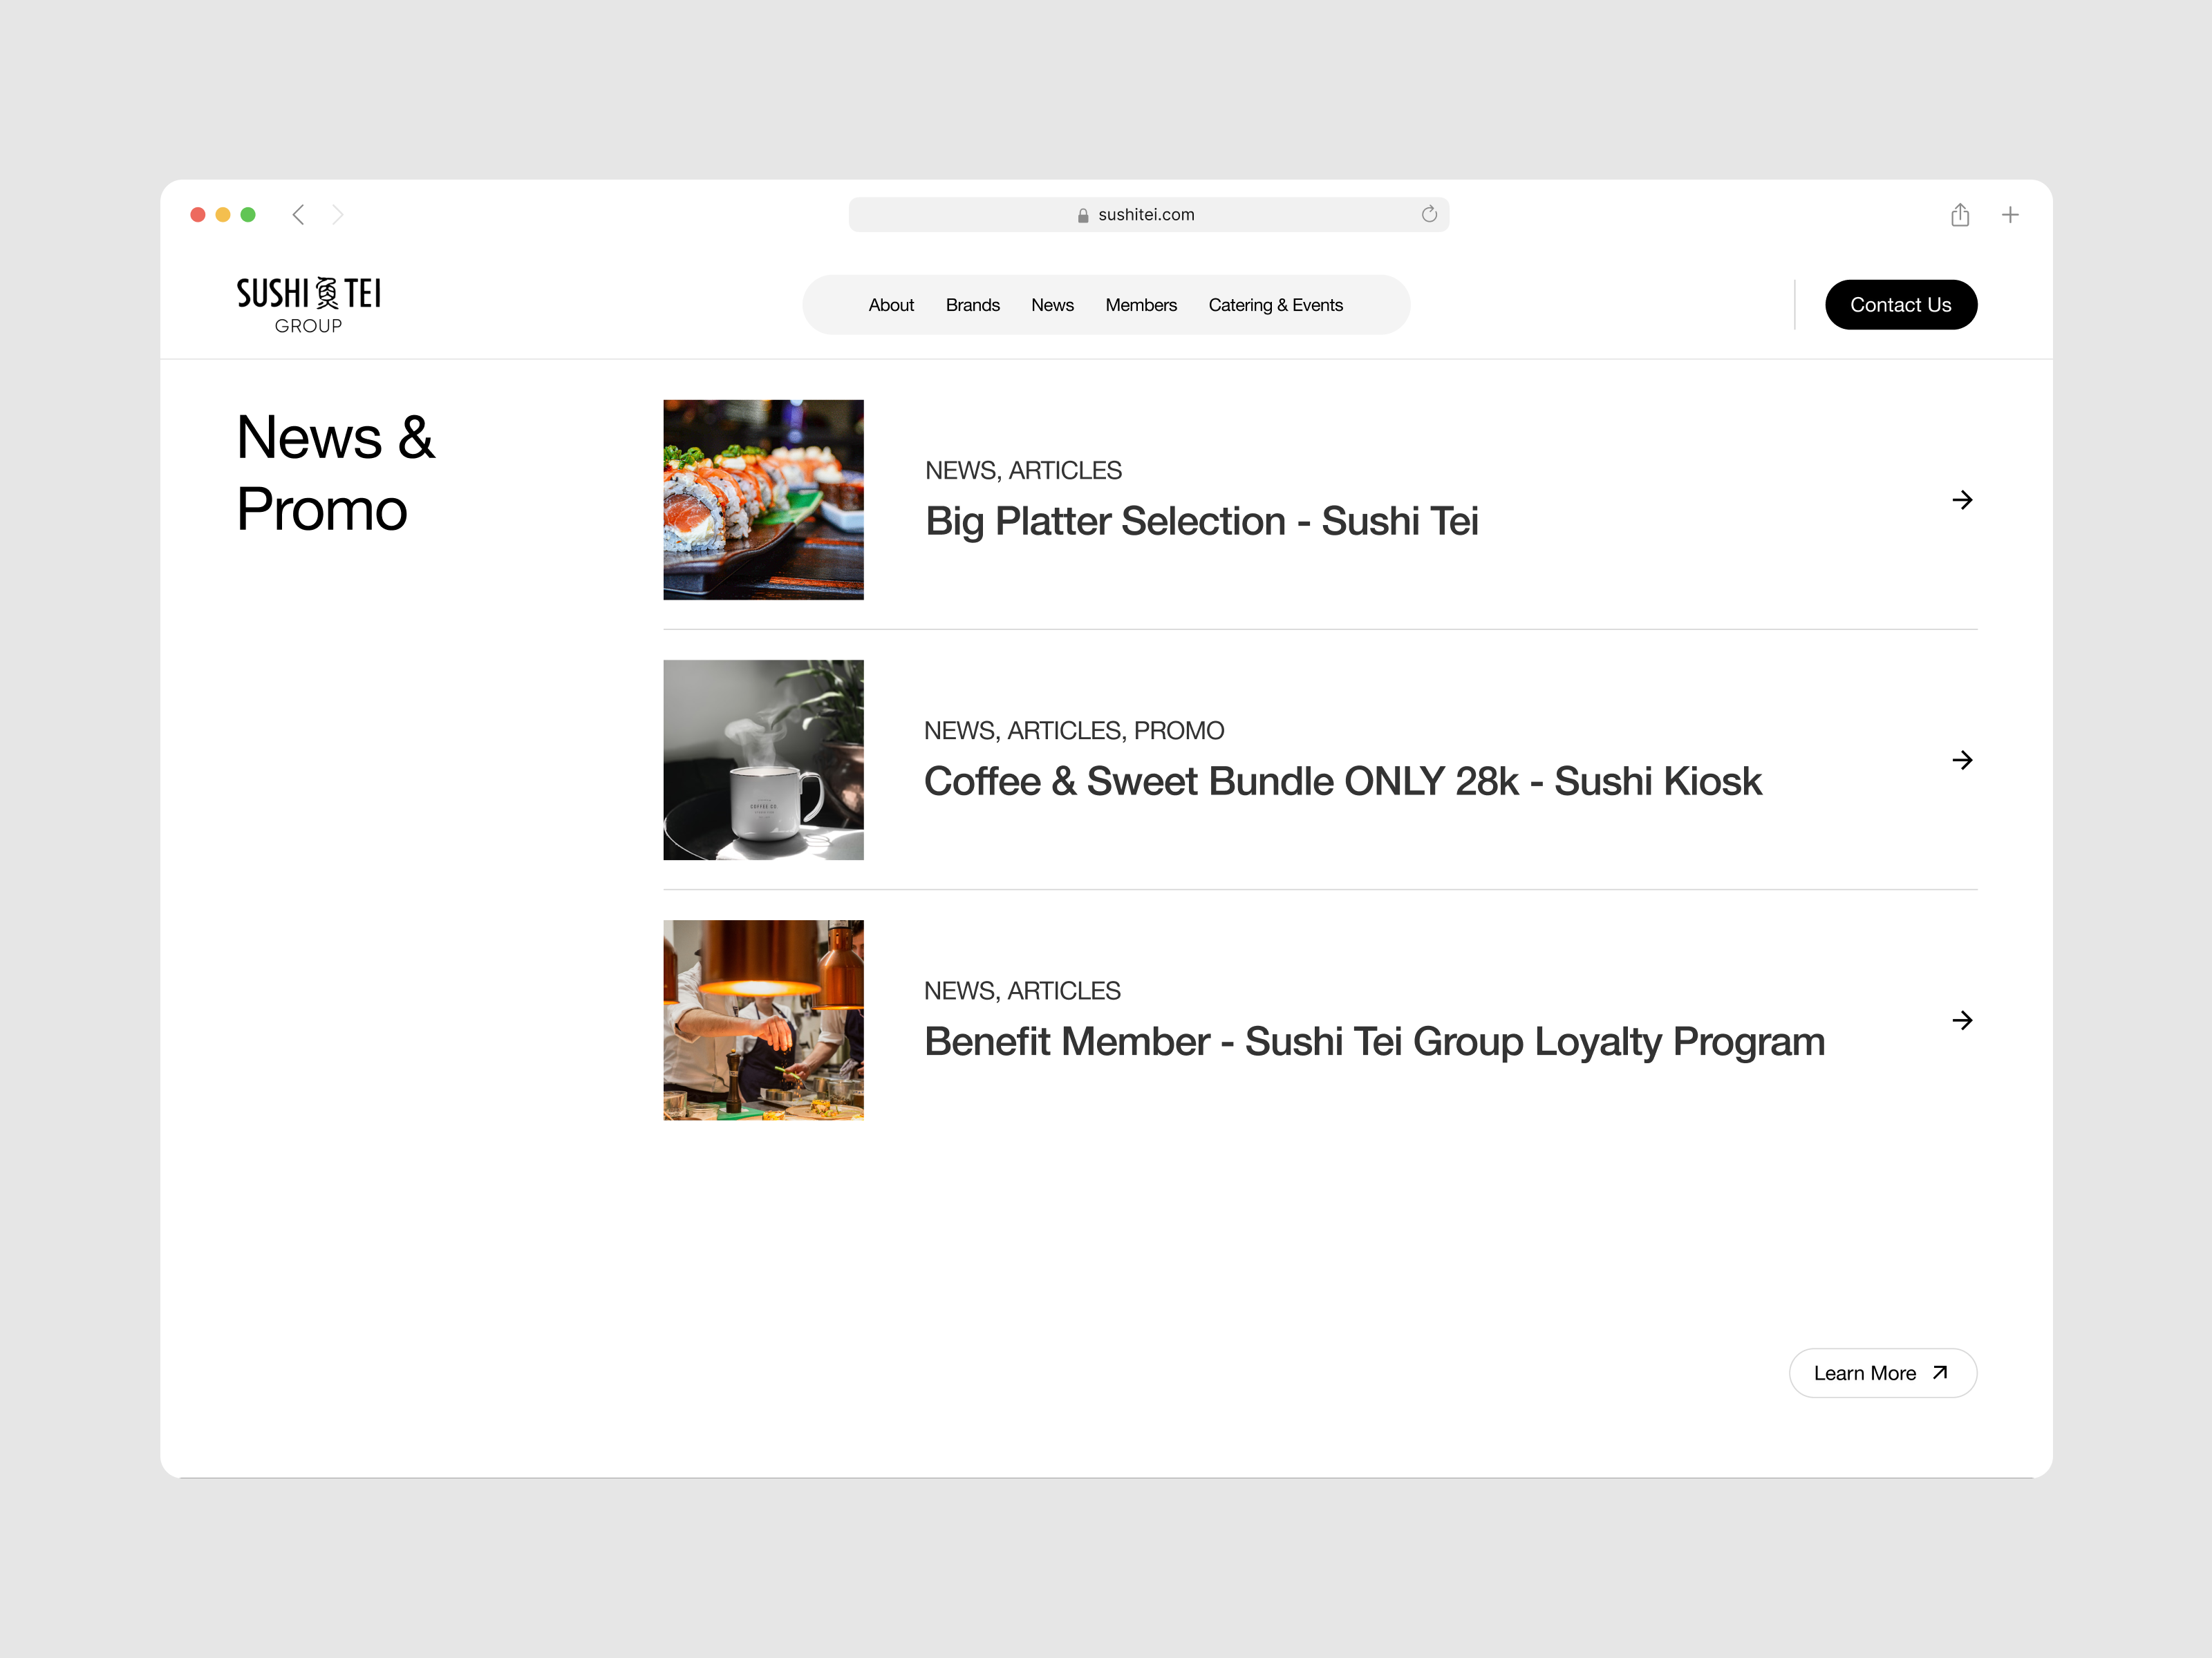2212x1658 pixels.
Task: Open the Brands menu item
Action: coord(972,305)
